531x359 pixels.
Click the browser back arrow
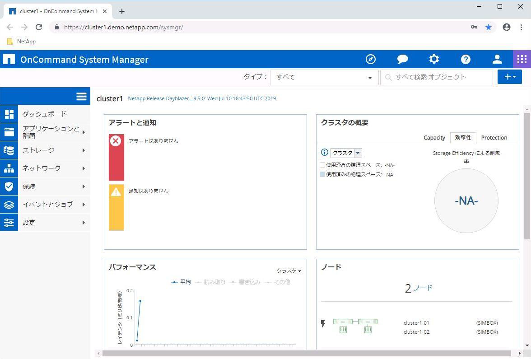[10, 27]
